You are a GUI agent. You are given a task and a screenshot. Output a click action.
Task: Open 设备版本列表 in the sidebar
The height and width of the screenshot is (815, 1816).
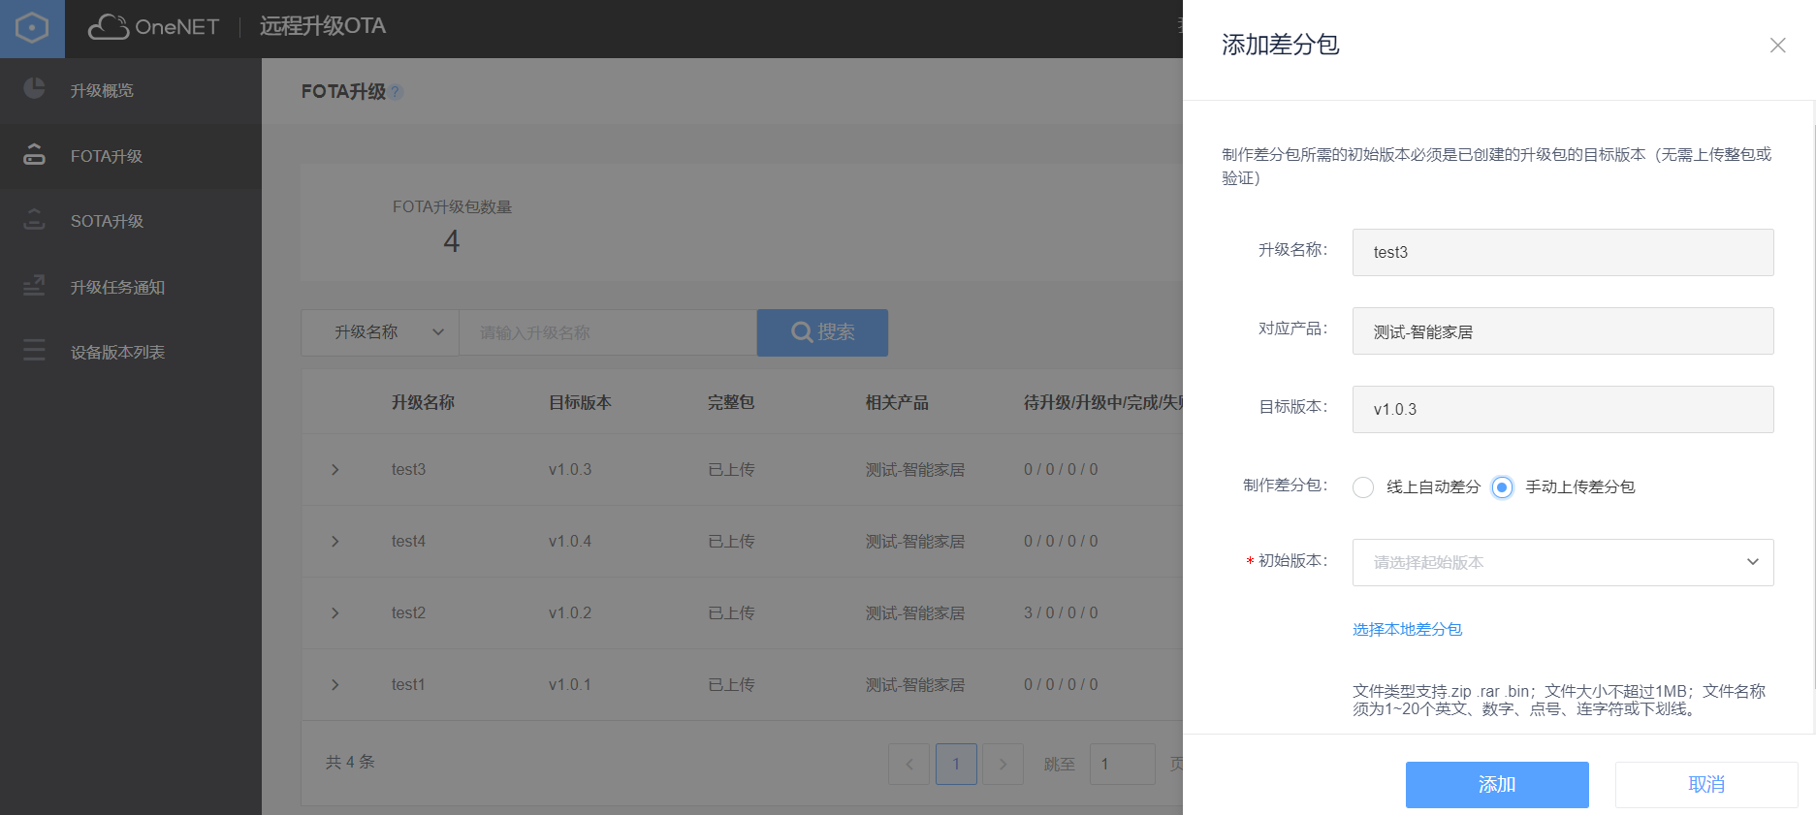(131, 352)
